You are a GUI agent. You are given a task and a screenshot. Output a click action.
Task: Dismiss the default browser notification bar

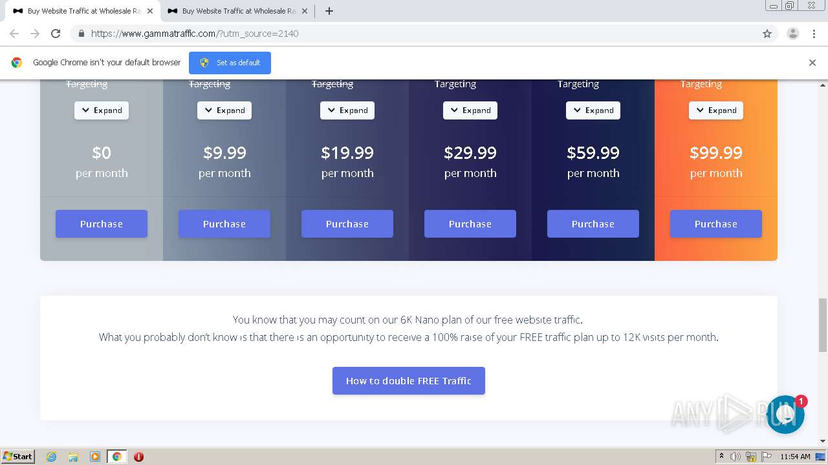click(x=812, y=63)
